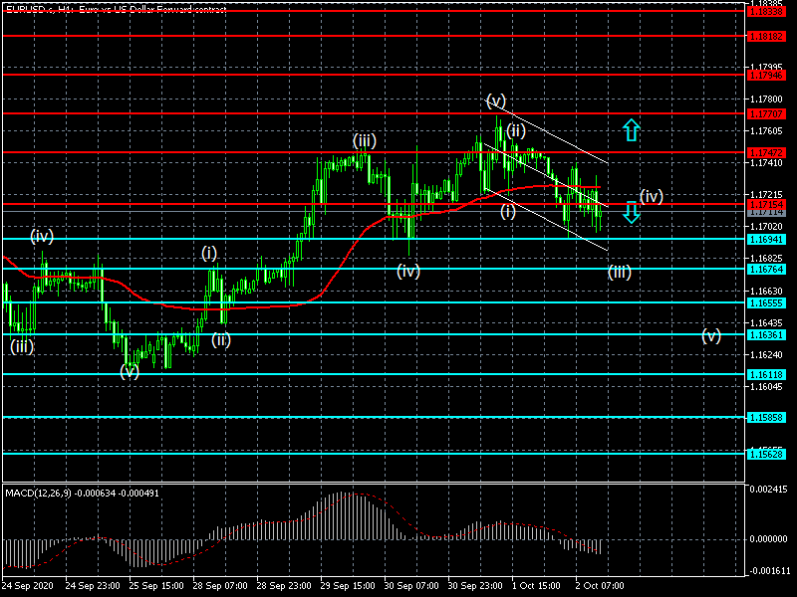Click the 30 Sep 23:00 time label

pos(475,586)
